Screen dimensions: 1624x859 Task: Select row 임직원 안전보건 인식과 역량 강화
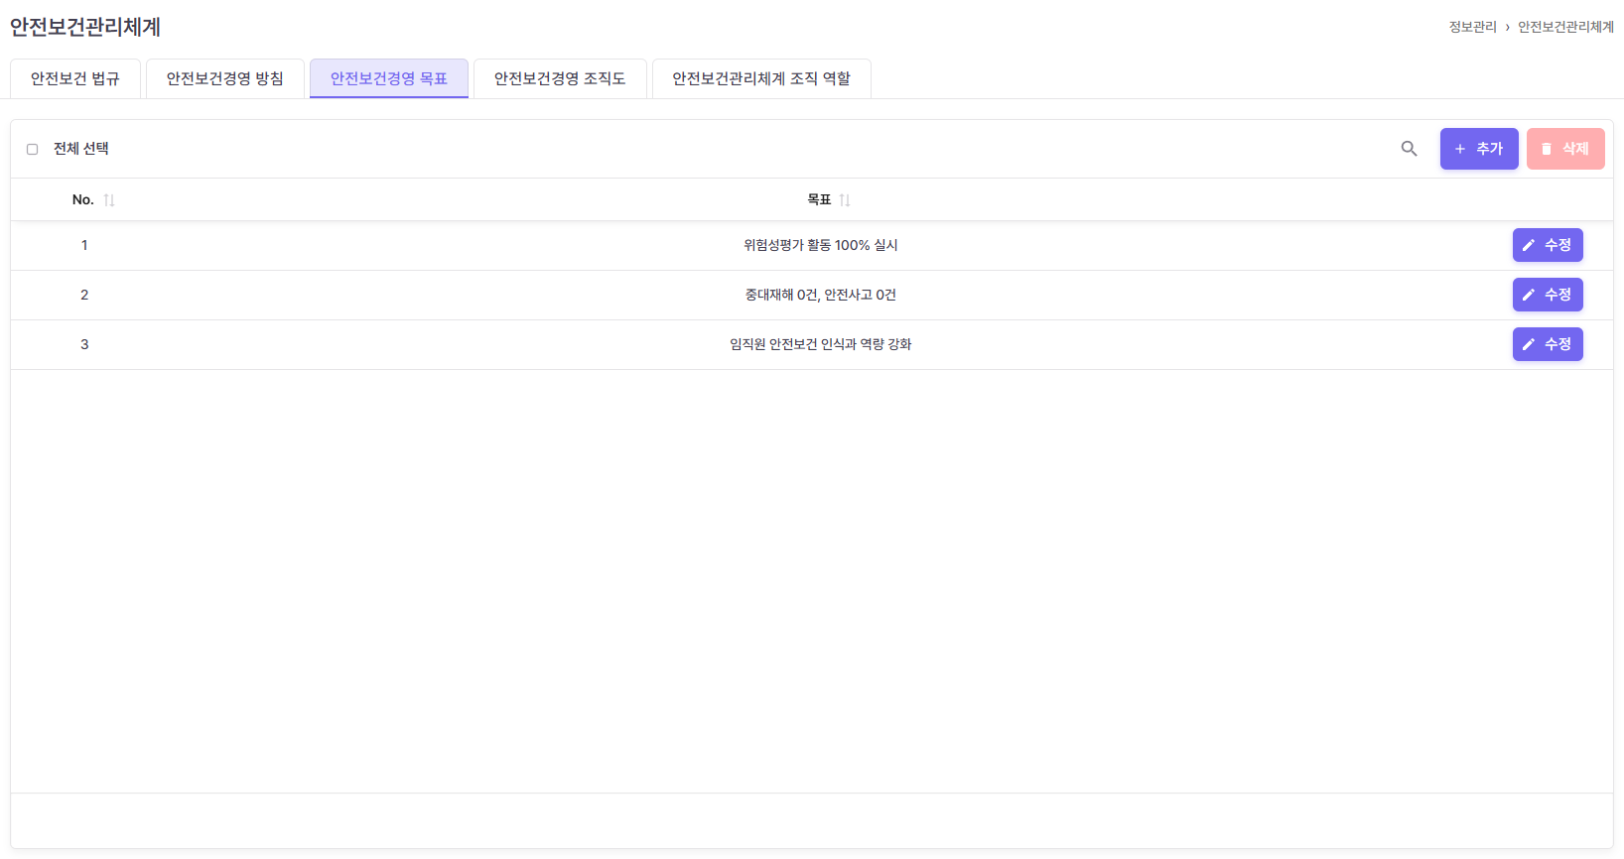tap(820, 344)
